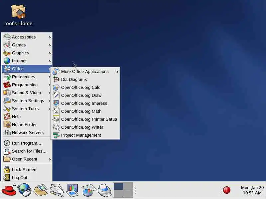Image resolution: width=266 pixels, height=199 pixels.
Task: Expand the Accessories submenu
Action: tap(27, 37)
